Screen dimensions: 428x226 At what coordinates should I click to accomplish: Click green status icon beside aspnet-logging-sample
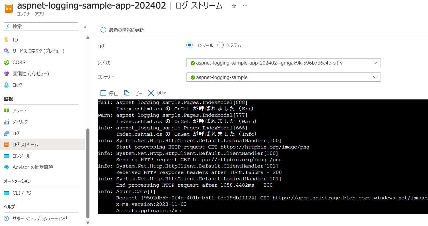(x=192, y=77)
